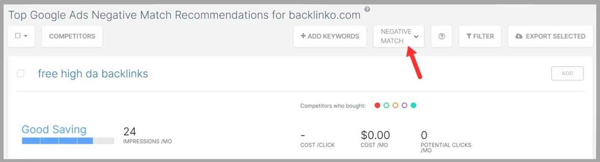Viewport: 600px width, 162px height.
Task: Click the Negative Match chevron arrow
Action: click(416, 37)
